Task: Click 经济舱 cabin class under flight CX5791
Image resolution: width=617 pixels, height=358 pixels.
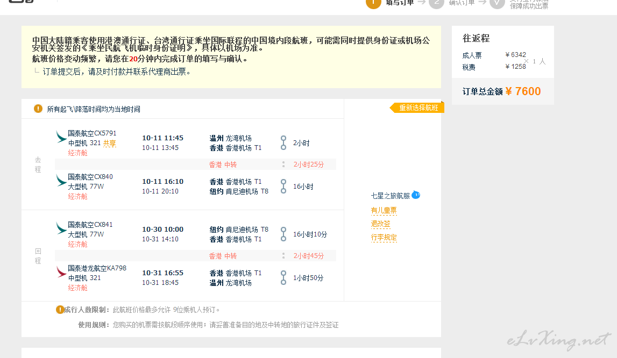Action: coord(77,153)
